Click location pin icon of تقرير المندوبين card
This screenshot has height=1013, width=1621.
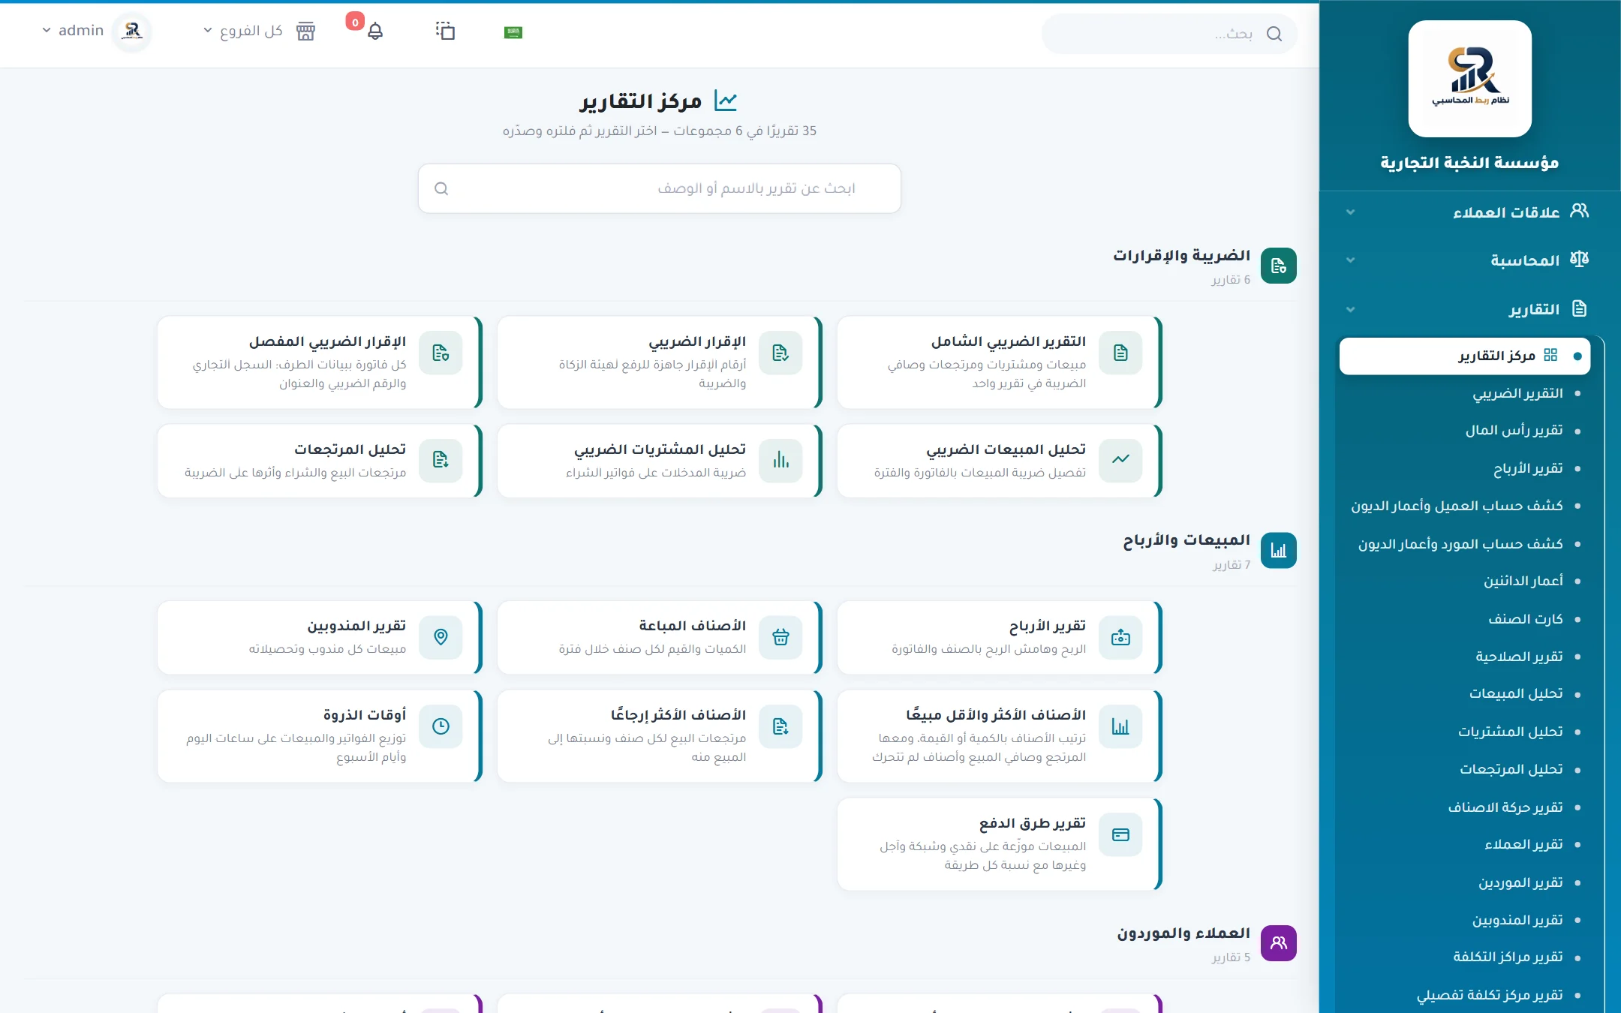coord(441,637)
